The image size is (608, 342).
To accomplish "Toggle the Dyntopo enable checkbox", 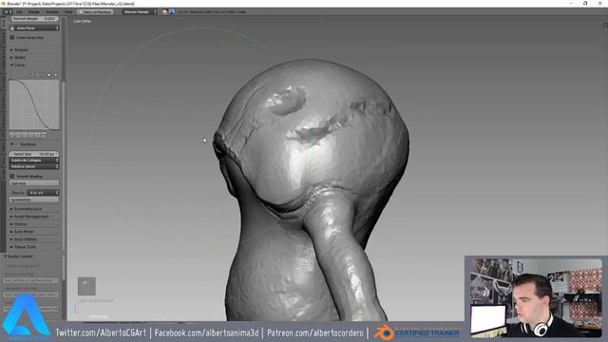I will (x=17, y=144).
